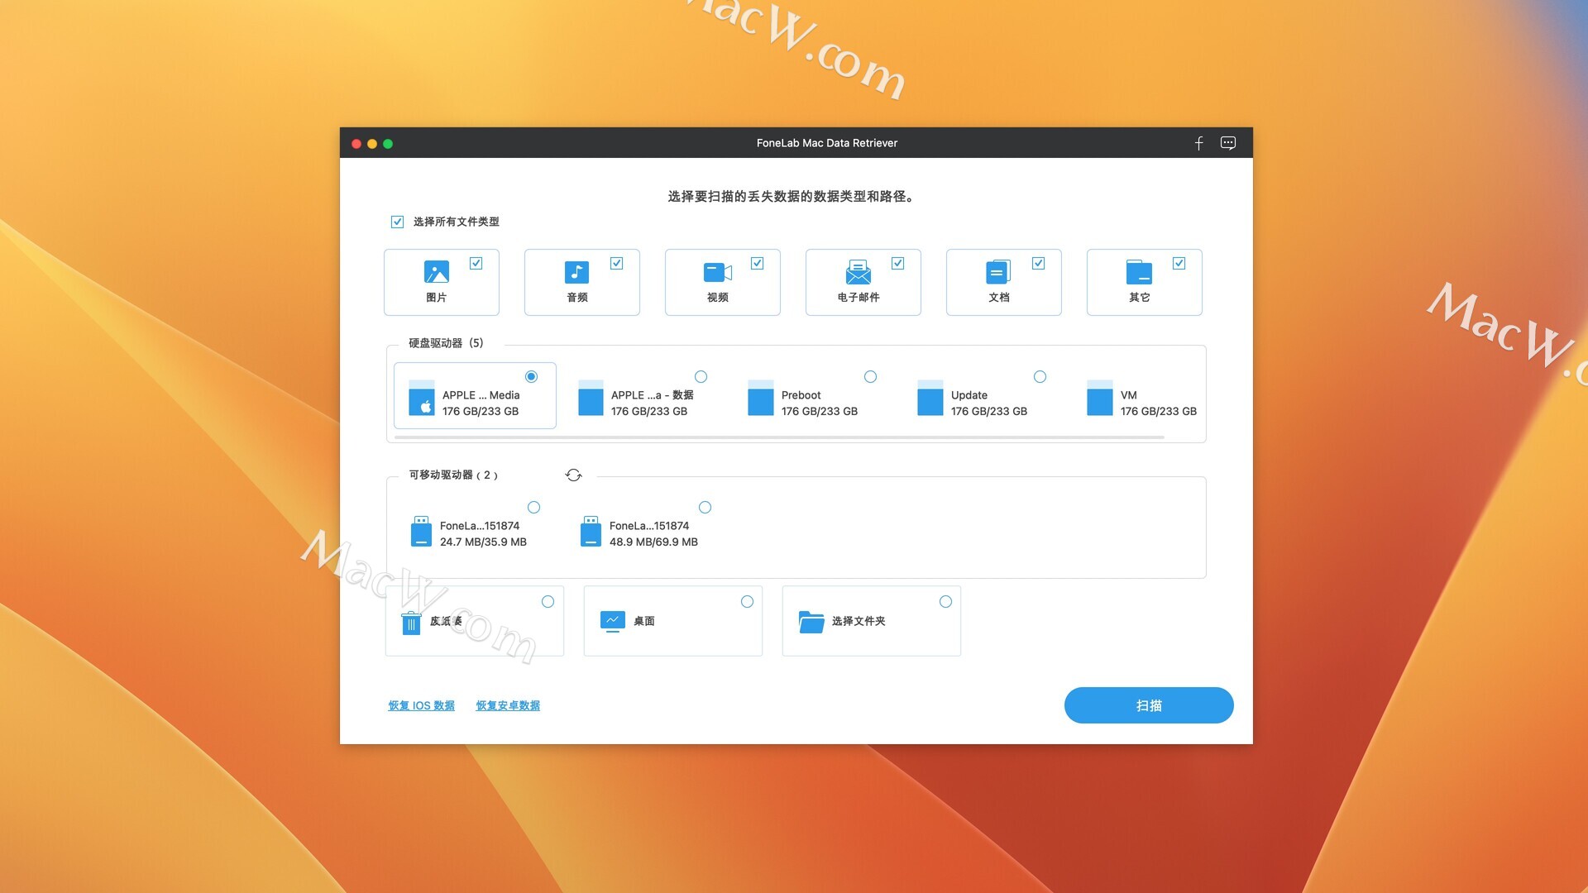Uncheck the 视频 file type checkbox
This screenshot has height=893, width=1588.
click(x=757, y=263)
